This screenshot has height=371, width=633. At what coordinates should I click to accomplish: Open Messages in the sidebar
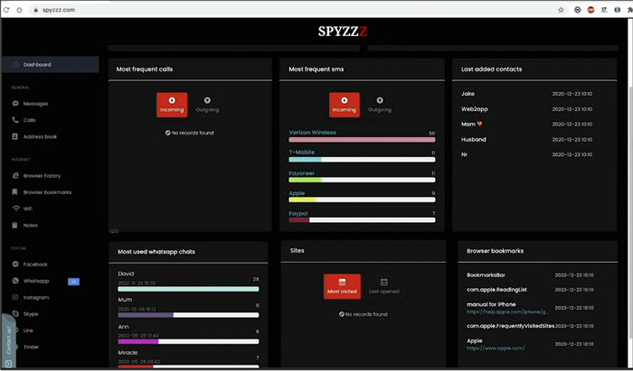click(x=35, y=104)
